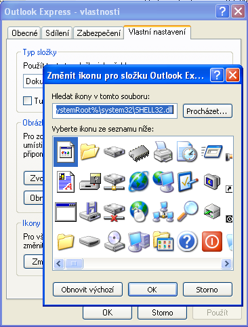This screenshot has width=248, height=327.
Task: Open the Obecné tab
Action: (x=24, y=33)
